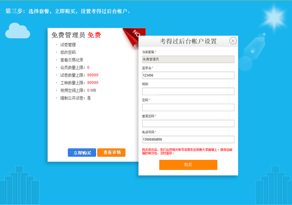
Task: Click the 登录名 input field
Action: (188, 75)
